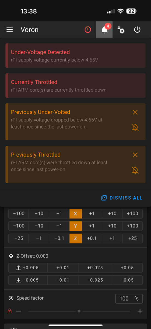Close the Previously Throttled notification
The width and height of the screenshot is (151, 329).
(x=135, y=155)
